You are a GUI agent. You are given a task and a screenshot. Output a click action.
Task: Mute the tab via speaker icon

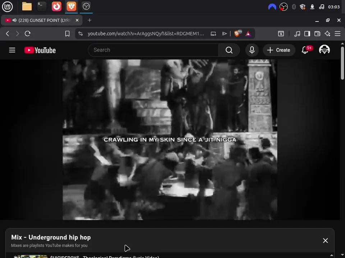[x=14, y=20]
